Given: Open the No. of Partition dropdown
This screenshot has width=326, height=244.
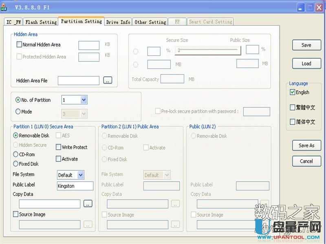Looking at the screenshot, I should pos(84,100).
